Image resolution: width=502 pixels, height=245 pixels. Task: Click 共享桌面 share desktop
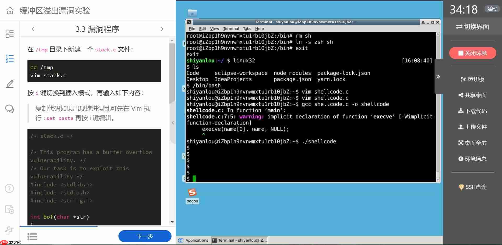pyautogui.click(x=472, y=95)
